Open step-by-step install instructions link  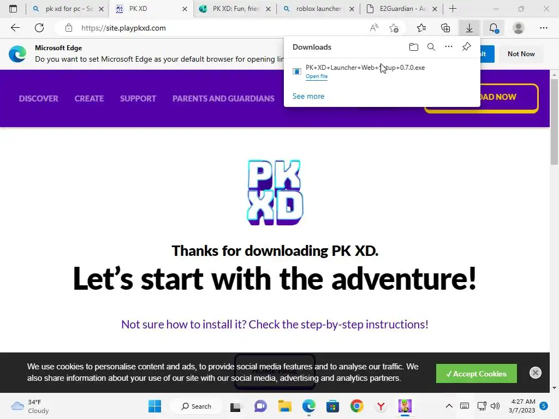(x=275, y=324)
